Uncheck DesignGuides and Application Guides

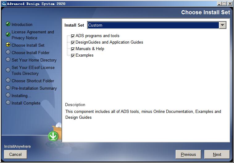pyautogui.click(x=73, y=43)
